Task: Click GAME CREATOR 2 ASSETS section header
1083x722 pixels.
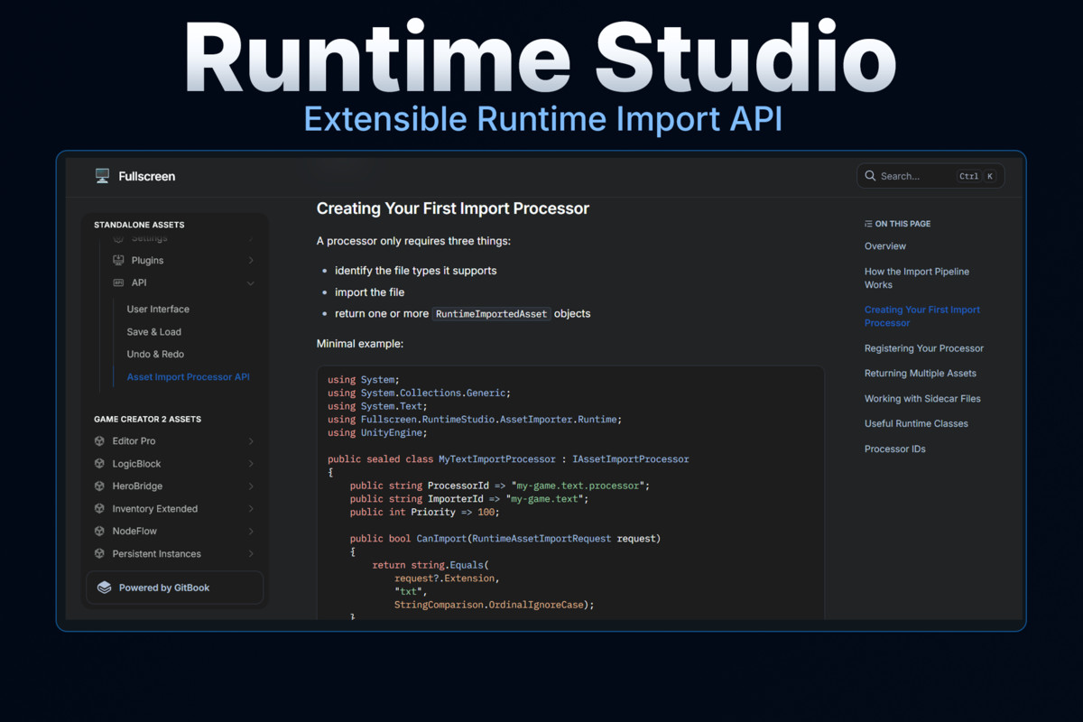Action: click(x=147, y=420)
